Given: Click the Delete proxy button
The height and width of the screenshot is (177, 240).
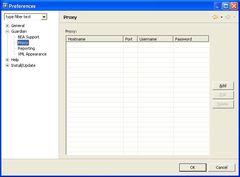Looking at the screenshot, I should (223, 104).
